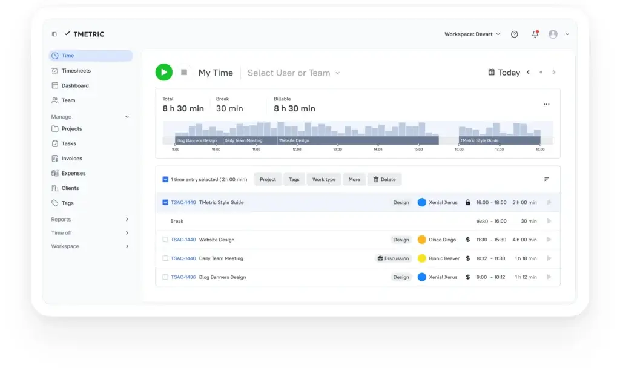This screenshot has width=620, height=371.
Task: Click the Work type button
Action: coord(324,179)
